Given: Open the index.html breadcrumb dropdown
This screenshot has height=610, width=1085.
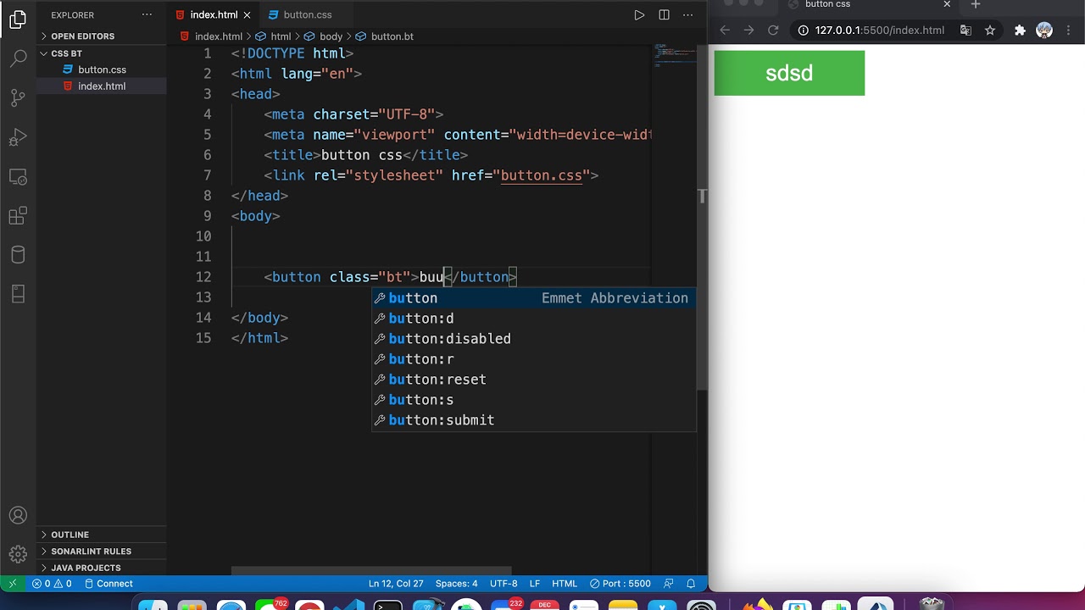Looking at the screenshot, I should coord(211,36).
